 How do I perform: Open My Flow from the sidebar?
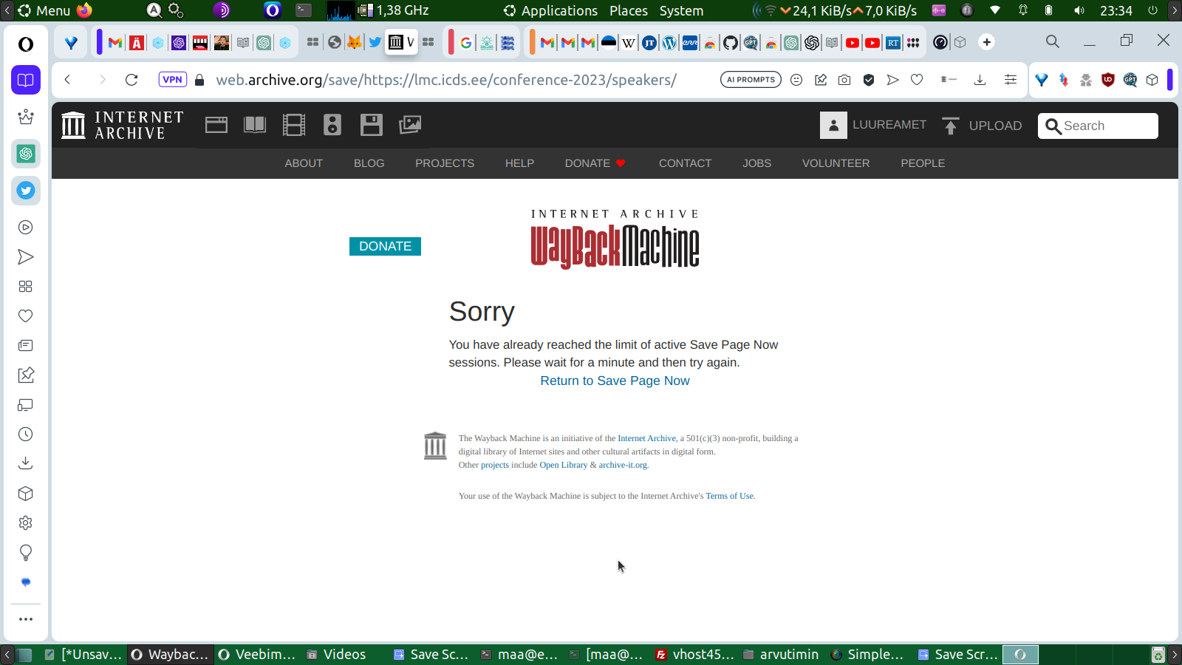click(x=26, y=257)
